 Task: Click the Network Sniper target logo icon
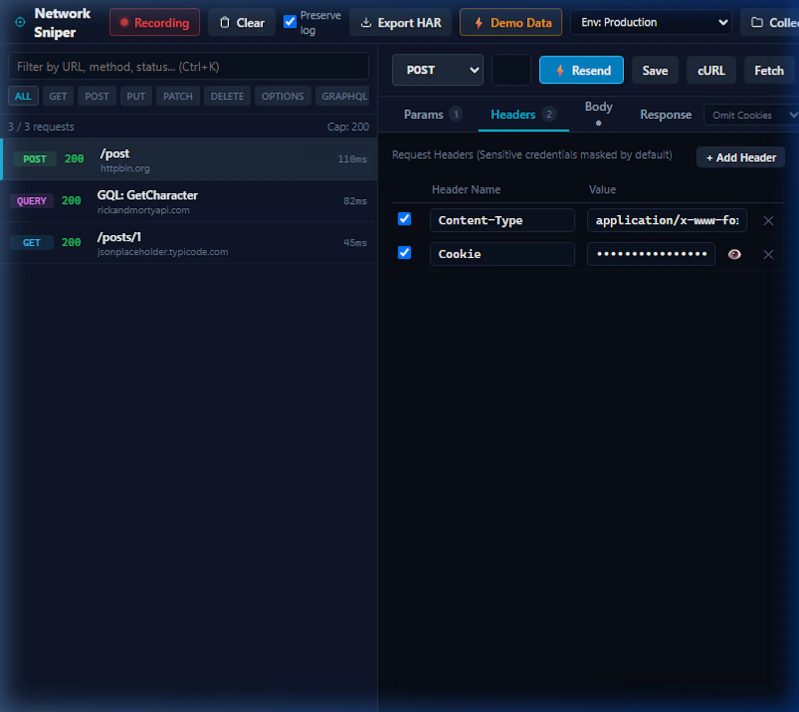(20, 22)
